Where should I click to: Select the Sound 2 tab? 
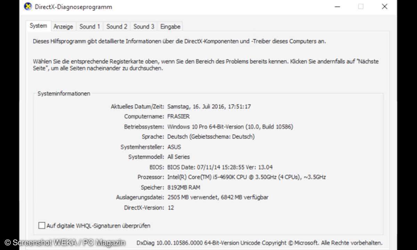tap(117, 27)
